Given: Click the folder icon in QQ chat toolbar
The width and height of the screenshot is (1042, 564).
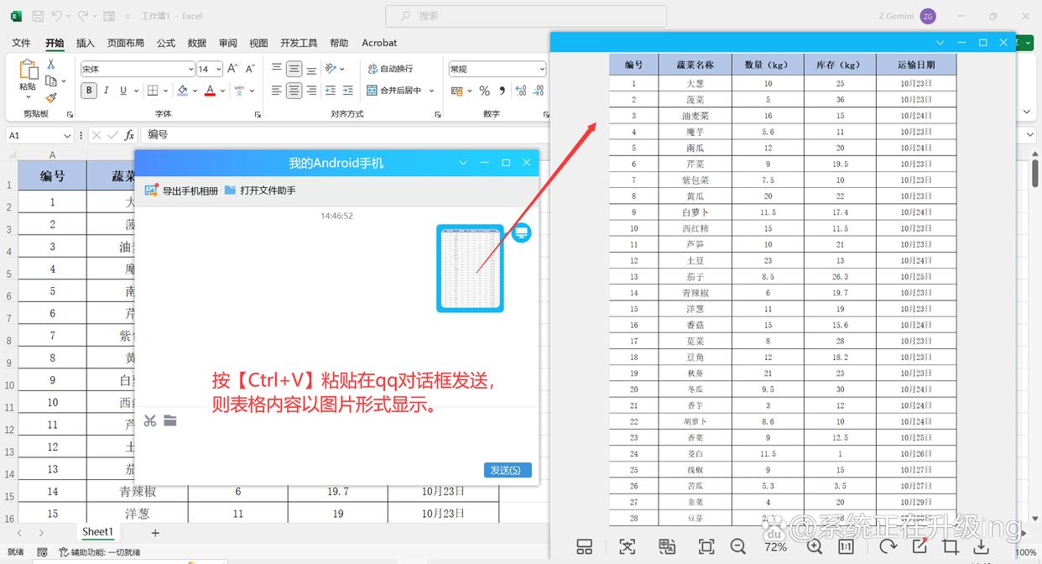Looking at the screenshot, I should pyautogui.click(x=170, y=420).
